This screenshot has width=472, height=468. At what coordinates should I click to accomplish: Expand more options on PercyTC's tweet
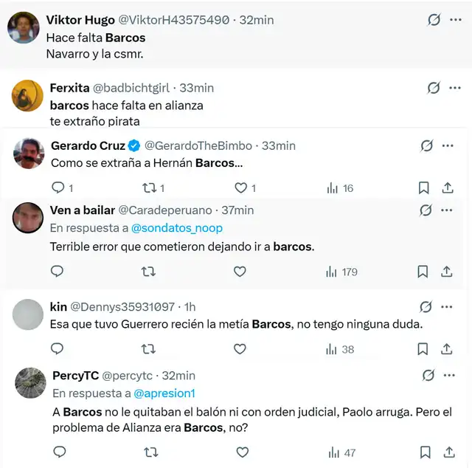449,376
